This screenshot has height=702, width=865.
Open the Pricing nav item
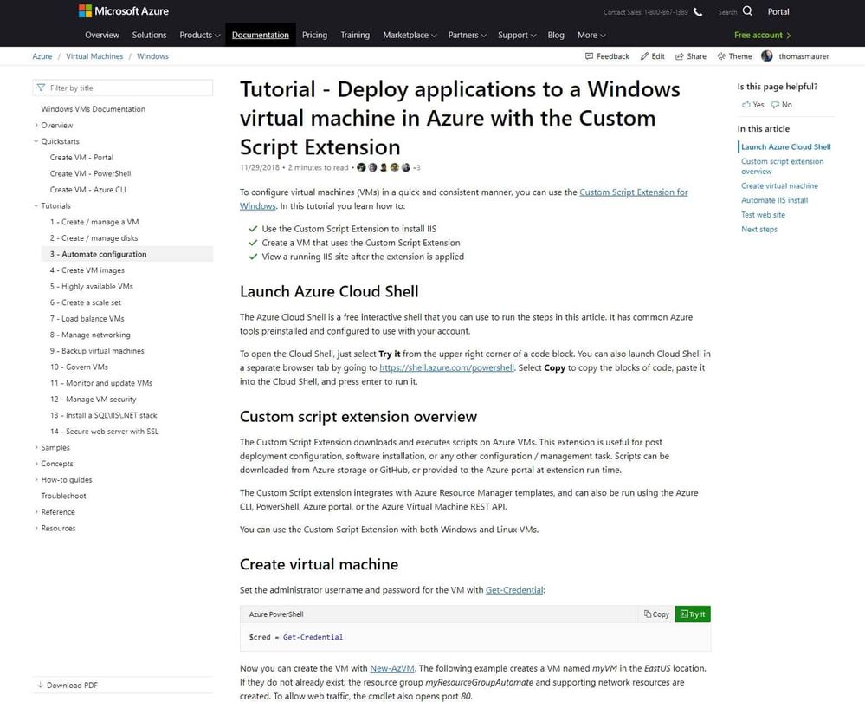(x=314, y=35)
